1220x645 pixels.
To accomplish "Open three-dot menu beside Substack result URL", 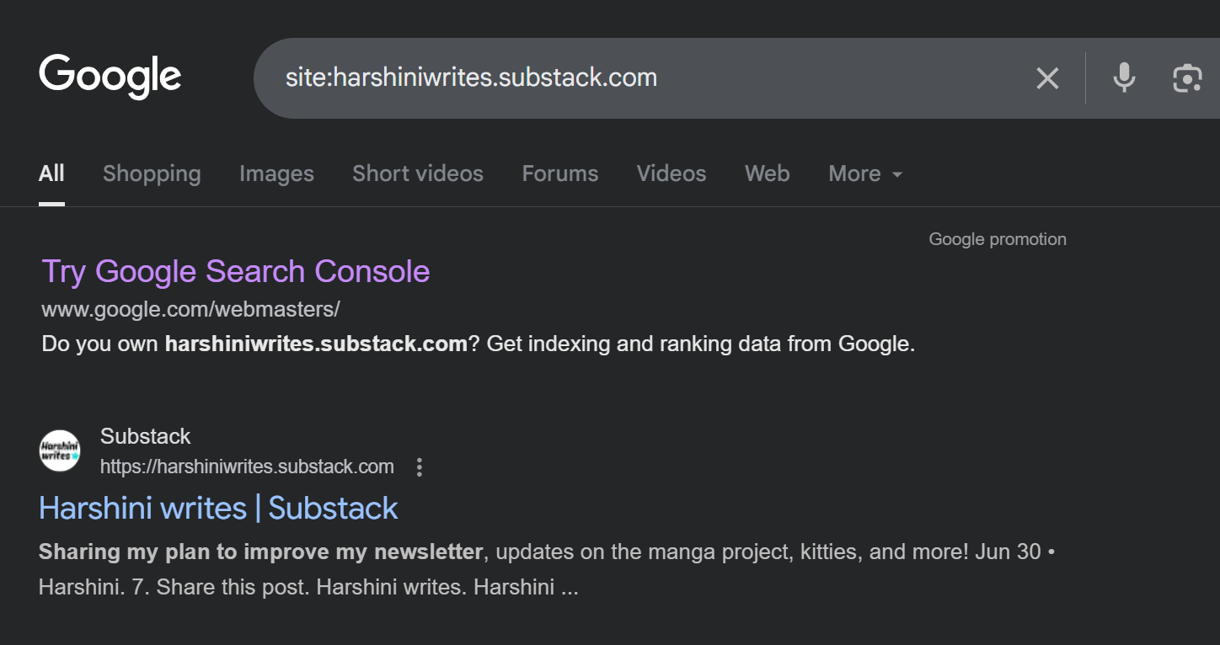I will (420, 467).
